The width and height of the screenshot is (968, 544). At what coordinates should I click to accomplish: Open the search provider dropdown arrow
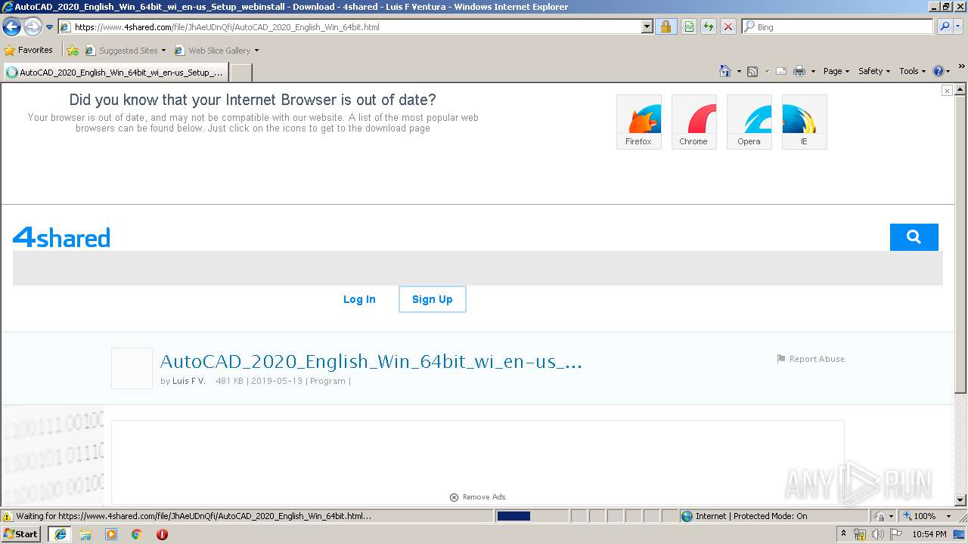(958, 27)
